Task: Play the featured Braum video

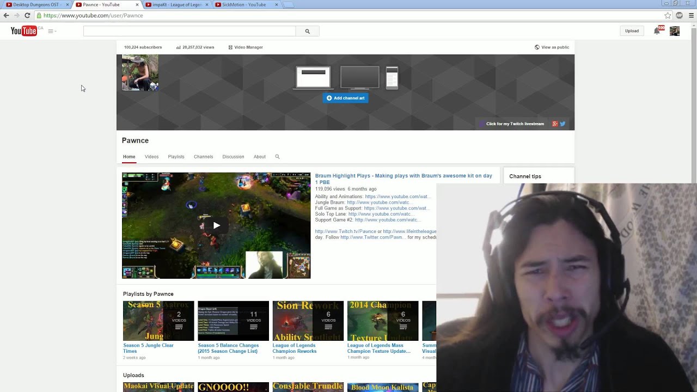Action: 216,225
